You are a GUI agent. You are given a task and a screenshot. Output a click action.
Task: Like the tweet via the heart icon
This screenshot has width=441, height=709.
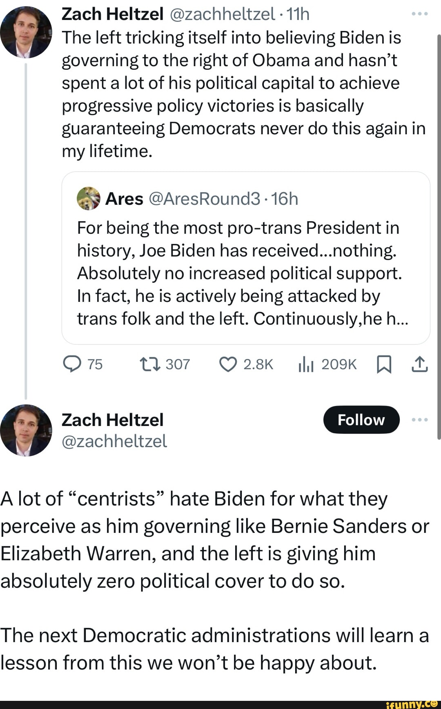point(228,364)
